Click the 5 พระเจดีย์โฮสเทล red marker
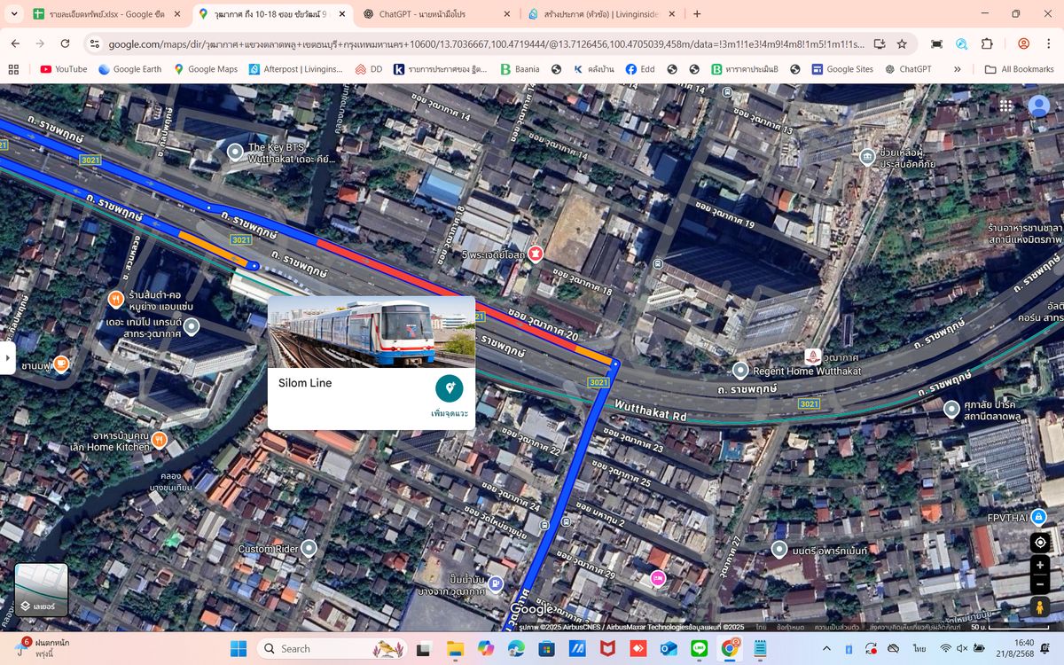 (x=534, y=253)
